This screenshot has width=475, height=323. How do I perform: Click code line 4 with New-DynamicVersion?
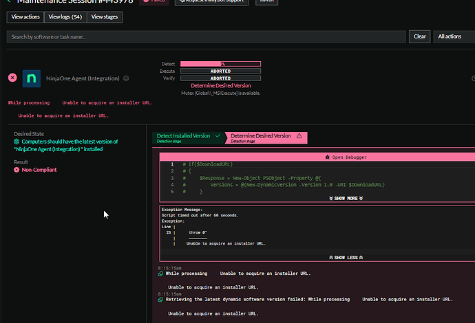284,185
